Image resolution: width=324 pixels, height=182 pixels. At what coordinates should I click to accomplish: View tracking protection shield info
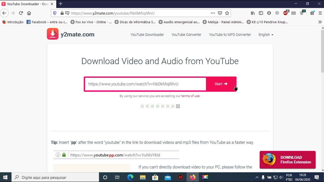(x=55, y=13)
